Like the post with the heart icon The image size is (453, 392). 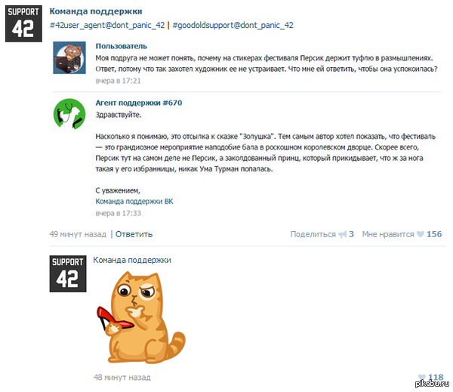click(x=421, y=234)
